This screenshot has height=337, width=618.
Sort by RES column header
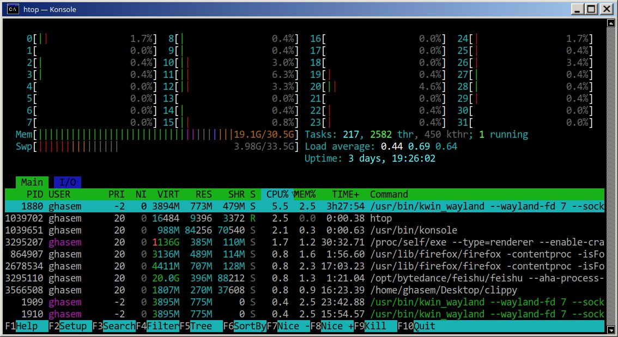click(x=204, y=194)
